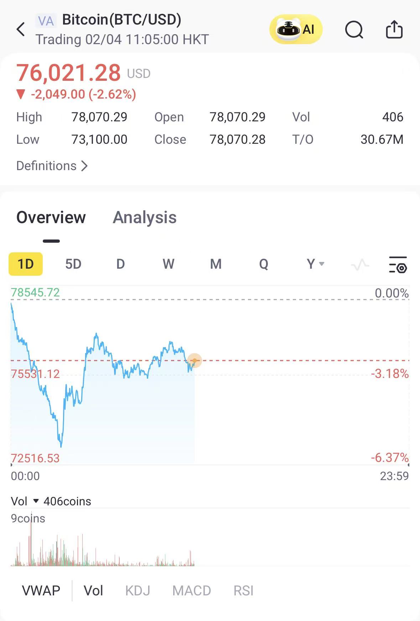
Task: Tap the orange current-price marker dot
Action: coord(195,361)
